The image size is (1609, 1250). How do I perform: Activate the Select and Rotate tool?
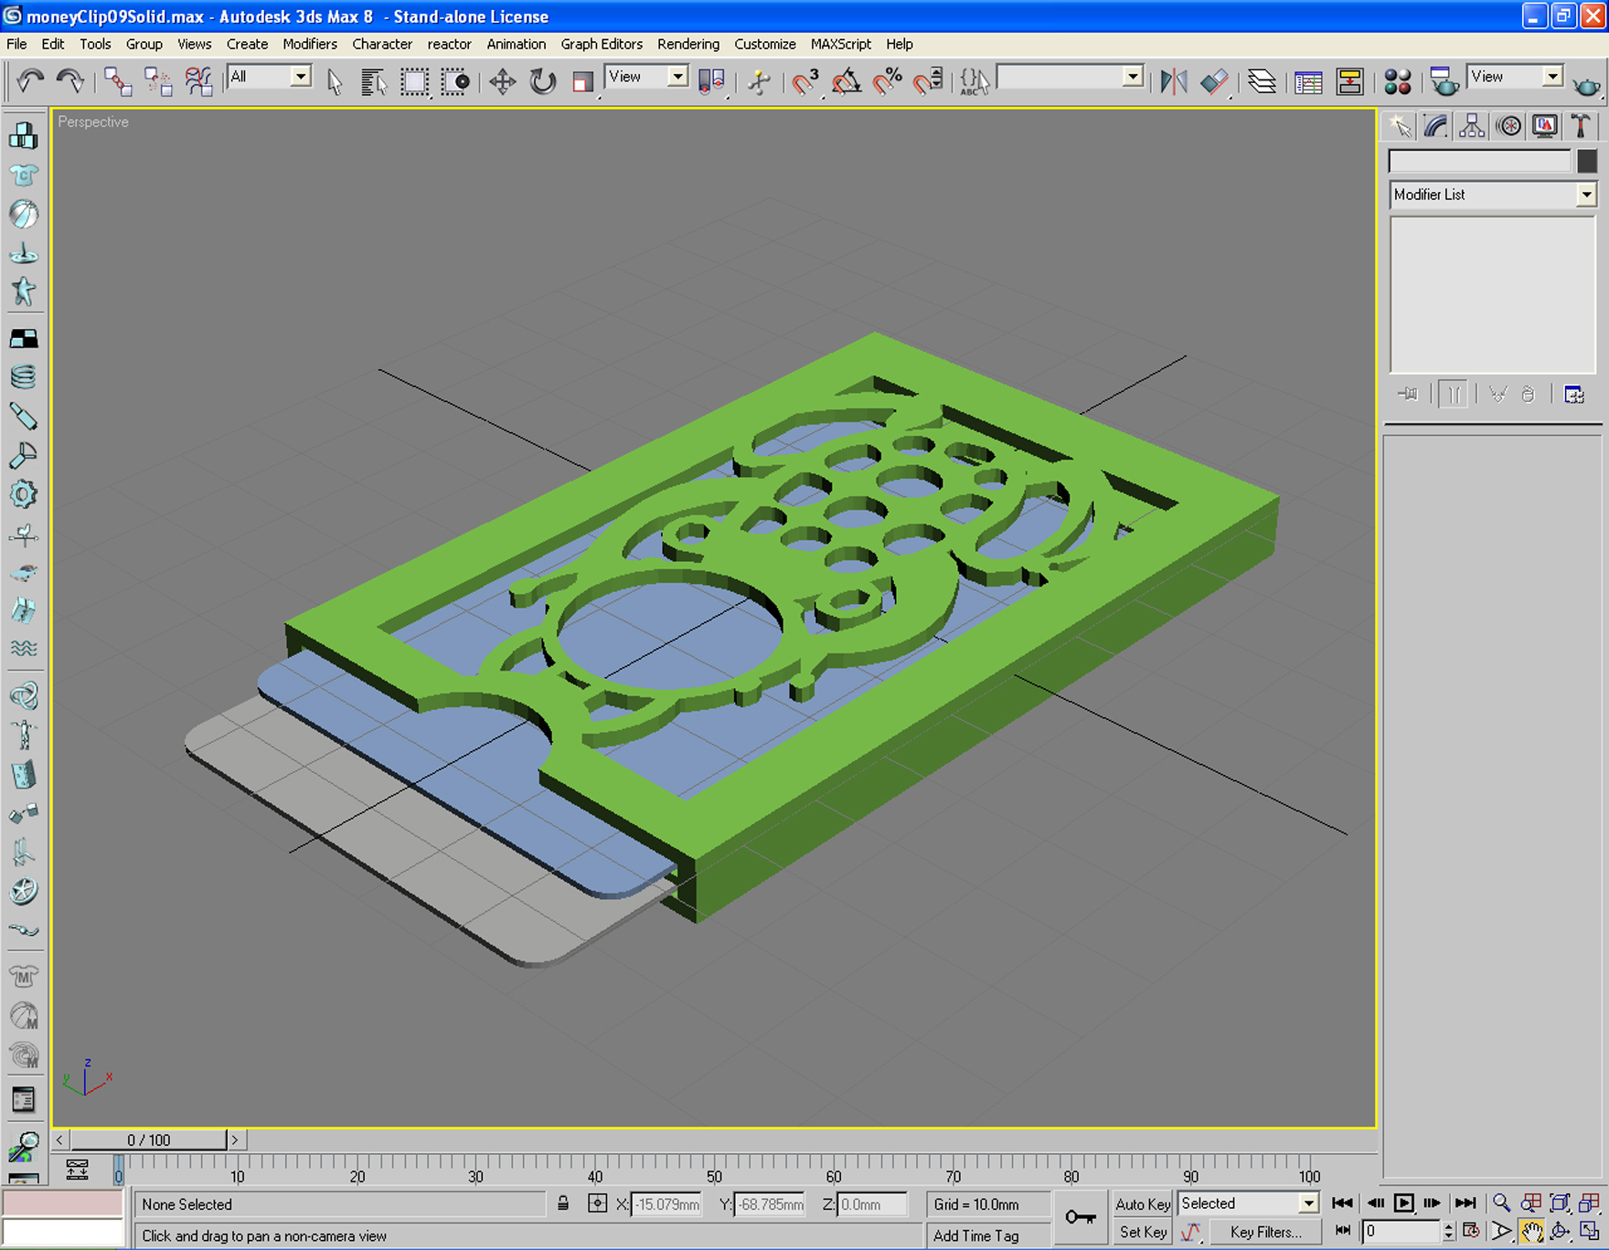coord(543,82)
